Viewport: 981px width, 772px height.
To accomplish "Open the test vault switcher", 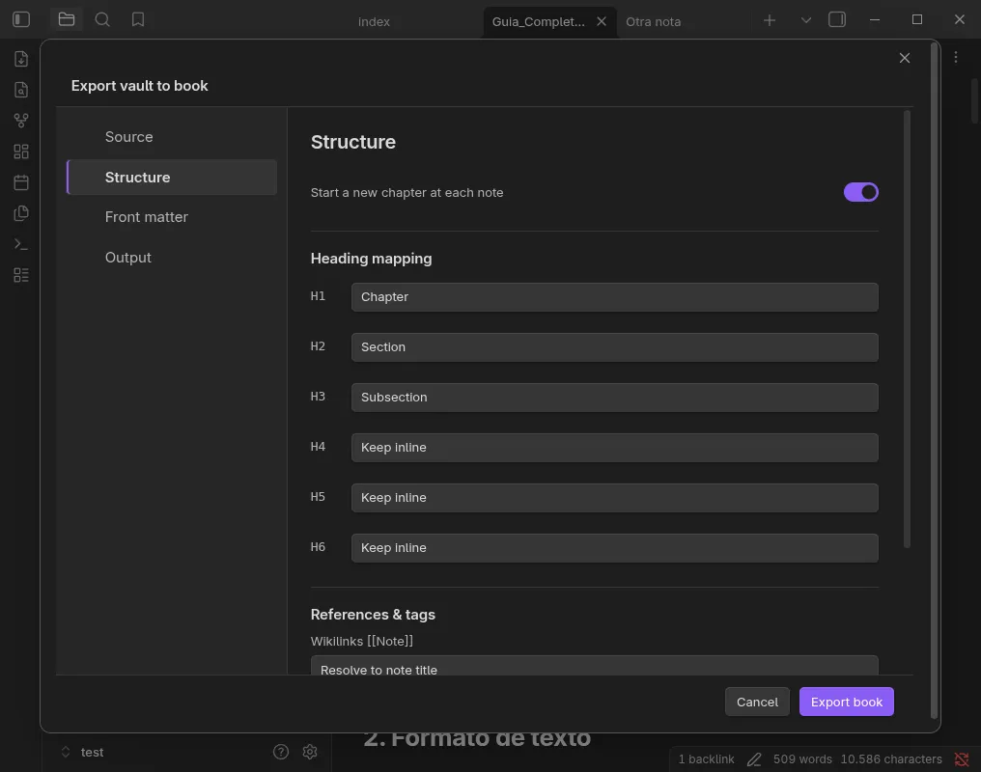I will pyautogui.click(x=82, y=752).
